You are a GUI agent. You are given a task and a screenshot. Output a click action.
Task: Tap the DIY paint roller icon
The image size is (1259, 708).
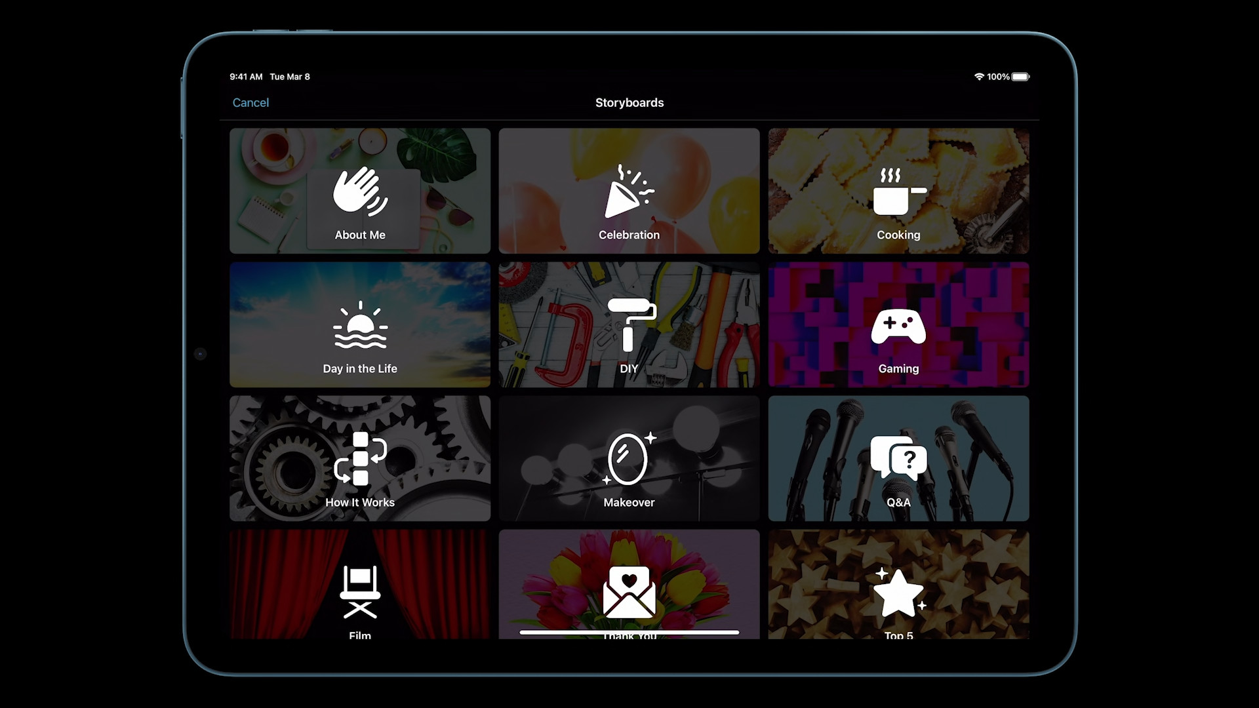pos(629,326)
